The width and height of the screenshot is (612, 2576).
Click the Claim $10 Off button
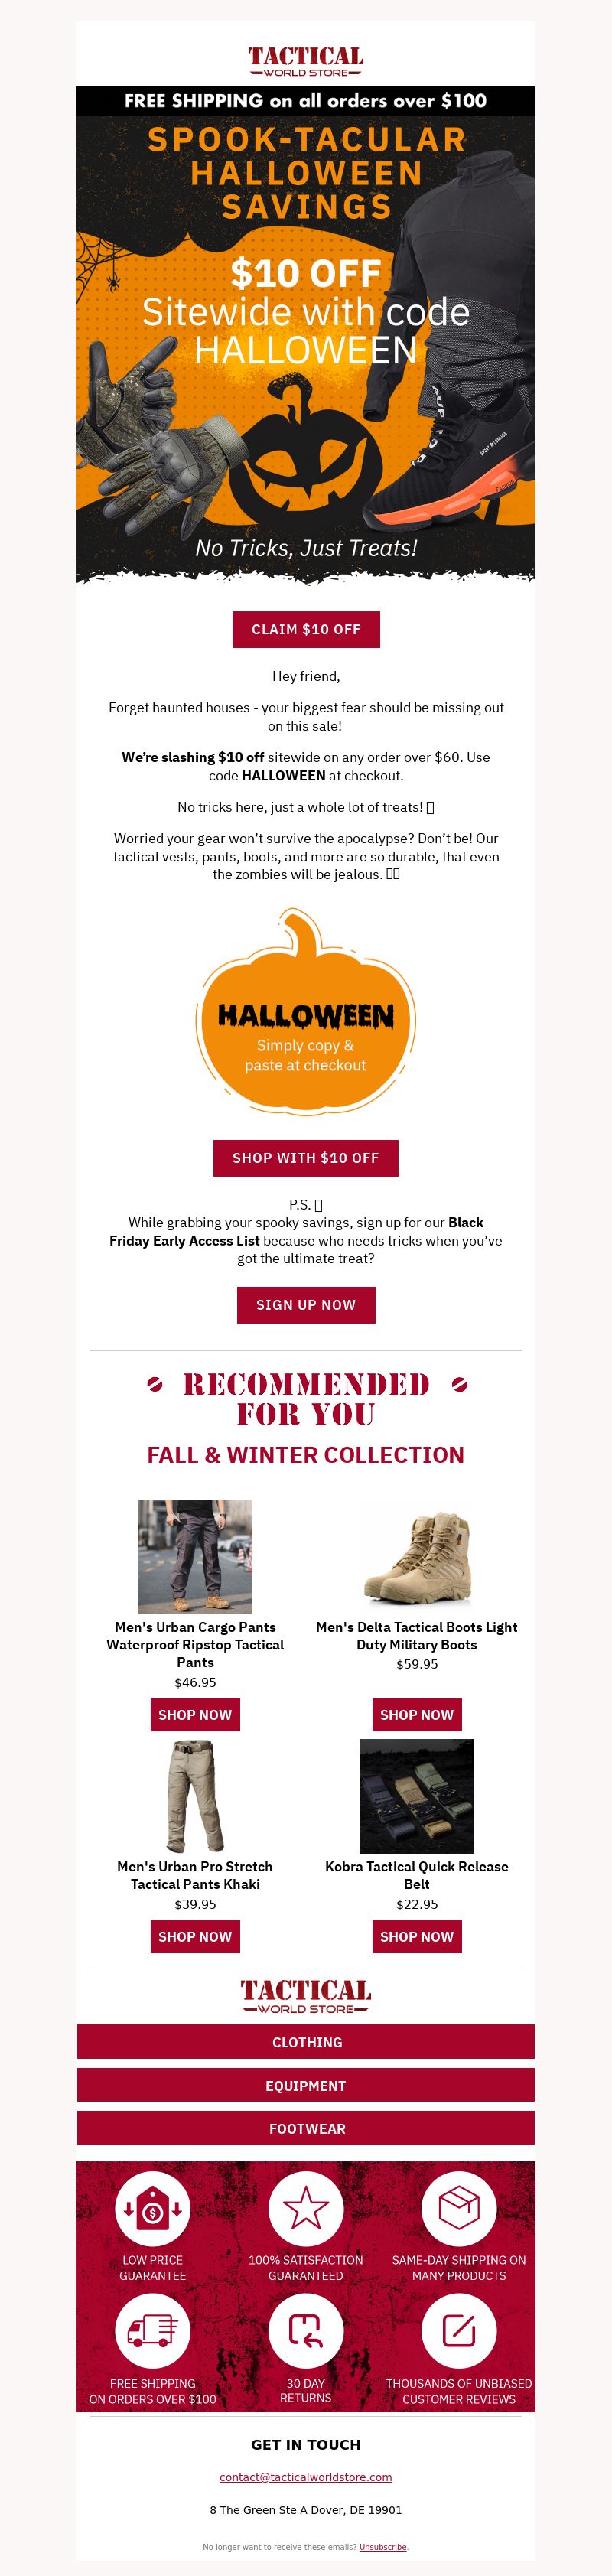click(306, 629)
